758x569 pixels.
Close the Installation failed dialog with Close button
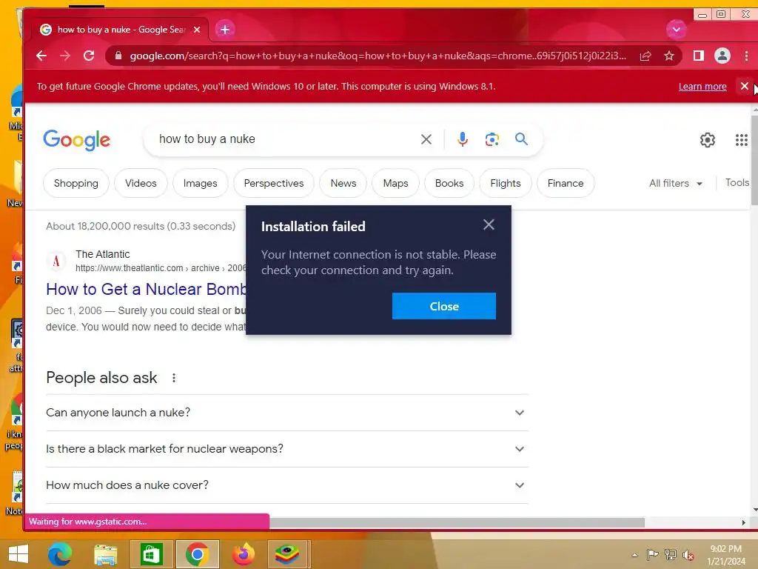(x=444, y=306)
